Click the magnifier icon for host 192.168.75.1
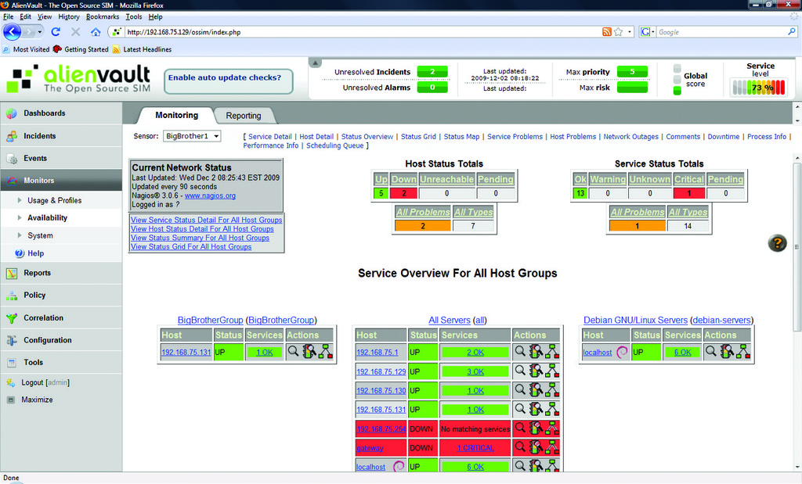Image resolution: width=802 pixels, height=484 pixels. tap(519, 352)
